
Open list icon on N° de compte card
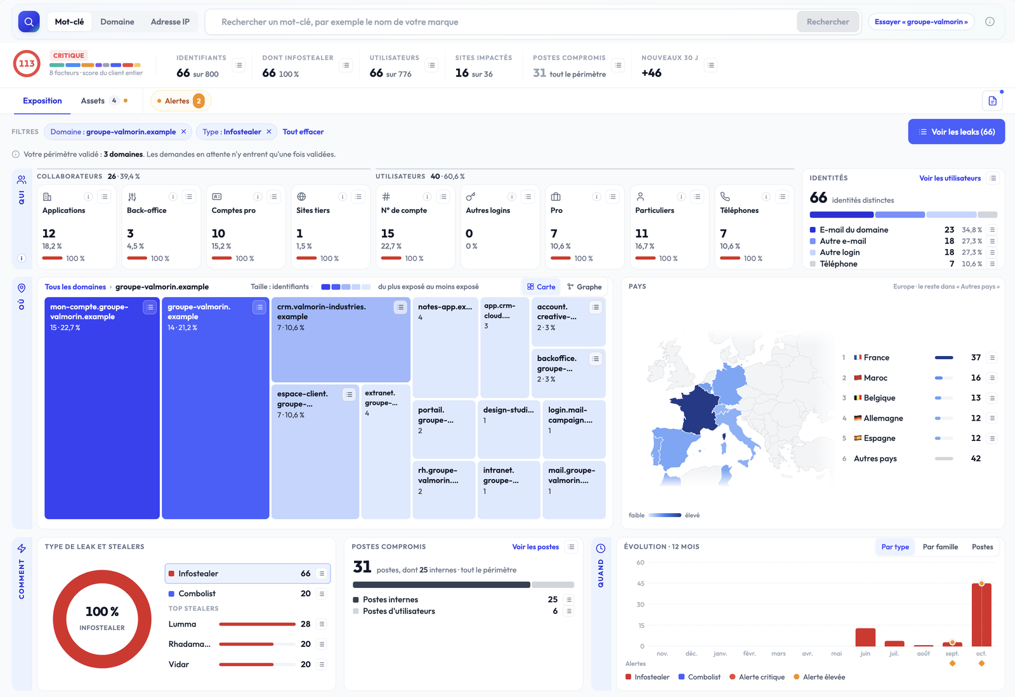point(443,196)
